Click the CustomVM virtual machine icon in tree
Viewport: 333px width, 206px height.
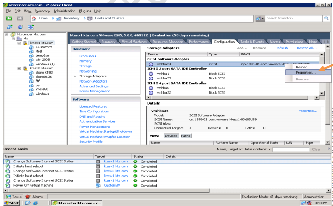[x=31, y=47]
